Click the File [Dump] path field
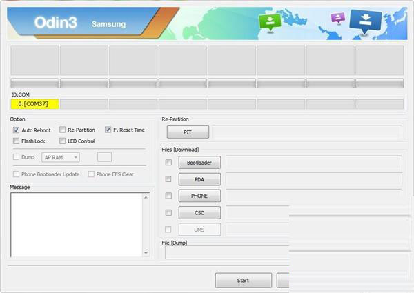414x293 pixels. 227,252
